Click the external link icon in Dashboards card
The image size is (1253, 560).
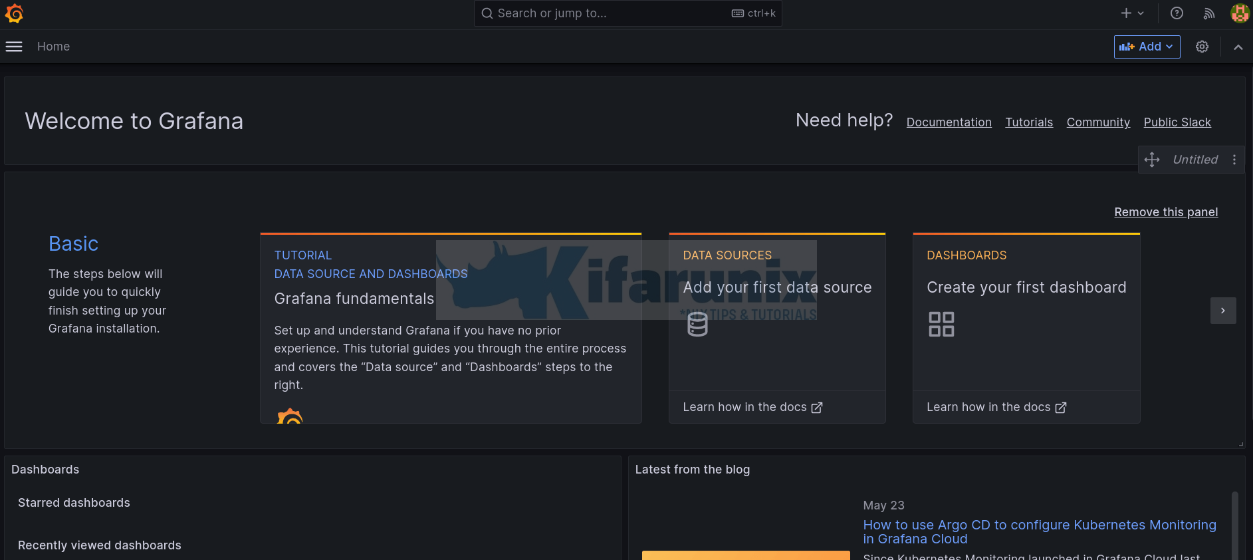point(1061,408)
